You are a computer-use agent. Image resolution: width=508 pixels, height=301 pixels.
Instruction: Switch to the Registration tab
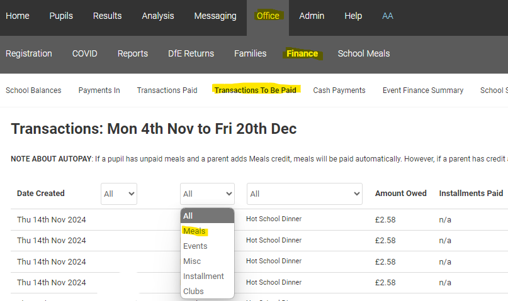tap(29, 53)
